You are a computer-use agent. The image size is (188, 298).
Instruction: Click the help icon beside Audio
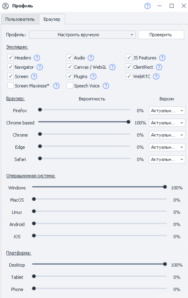coord(91,58)
